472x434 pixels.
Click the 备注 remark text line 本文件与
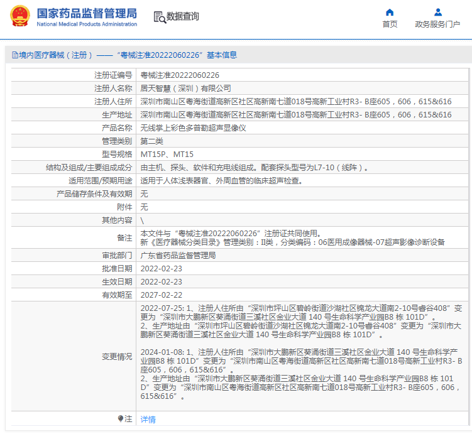[232, 234]
